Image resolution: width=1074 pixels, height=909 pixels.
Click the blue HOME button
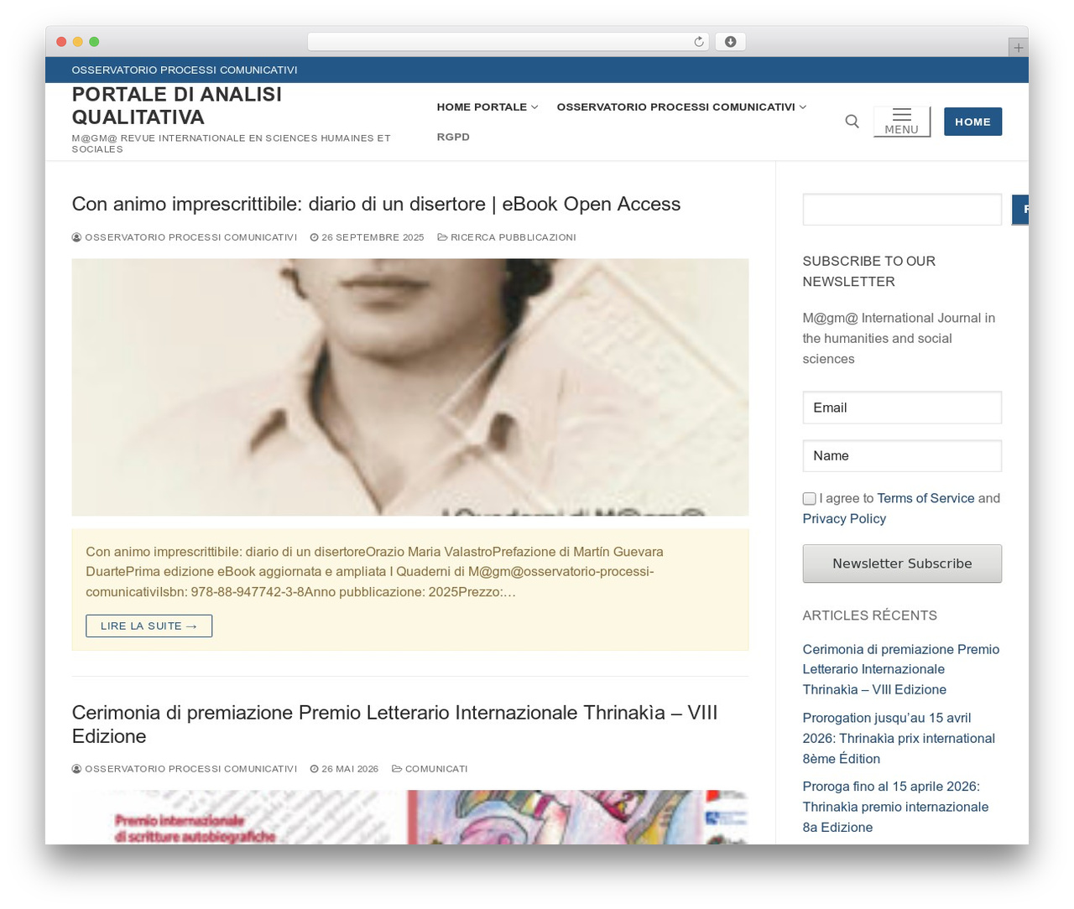[972, 122]
